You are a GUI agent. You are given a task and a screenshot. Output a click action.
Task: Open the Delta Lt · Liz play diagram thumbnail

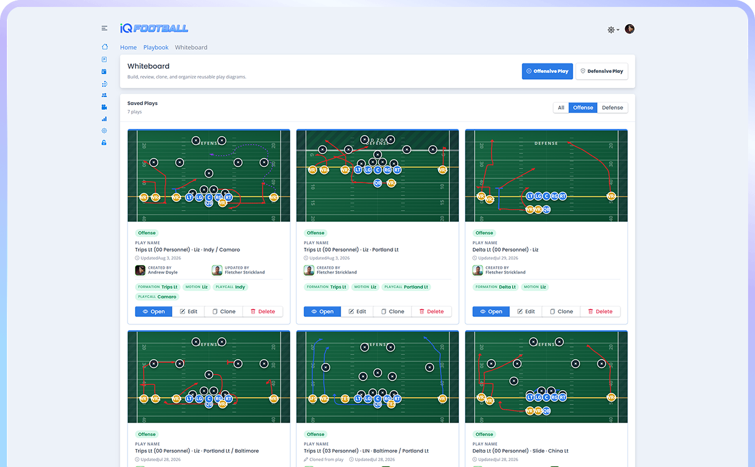[546, 175]
